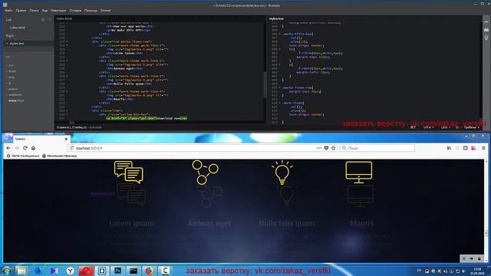
Task: Open the Extension Manager icon in Brackets sidebar
Action: [x=486, y=30]
